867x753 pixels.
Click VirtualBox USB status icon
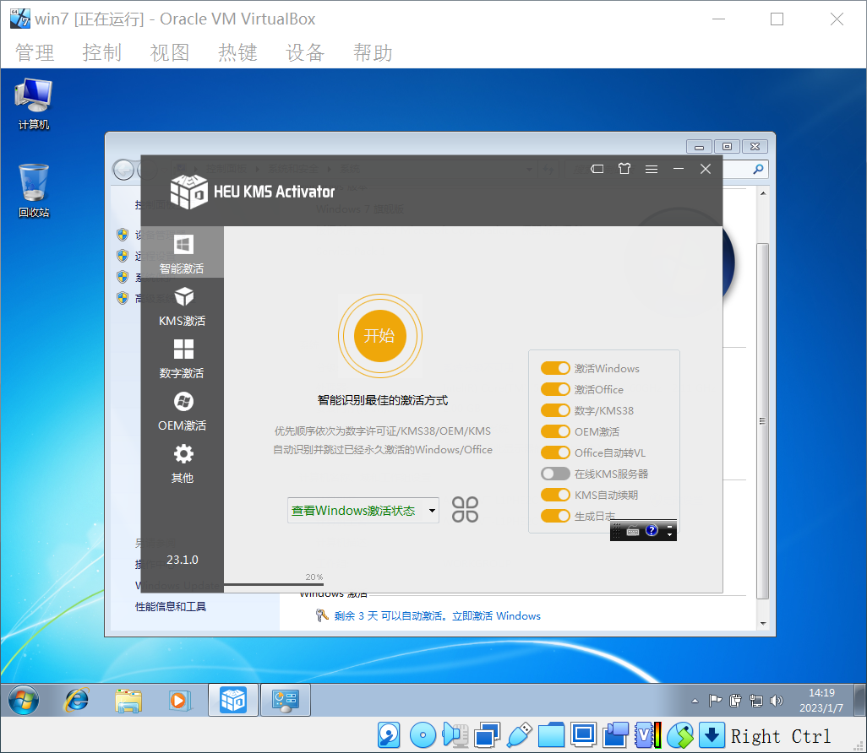(519, 735)
